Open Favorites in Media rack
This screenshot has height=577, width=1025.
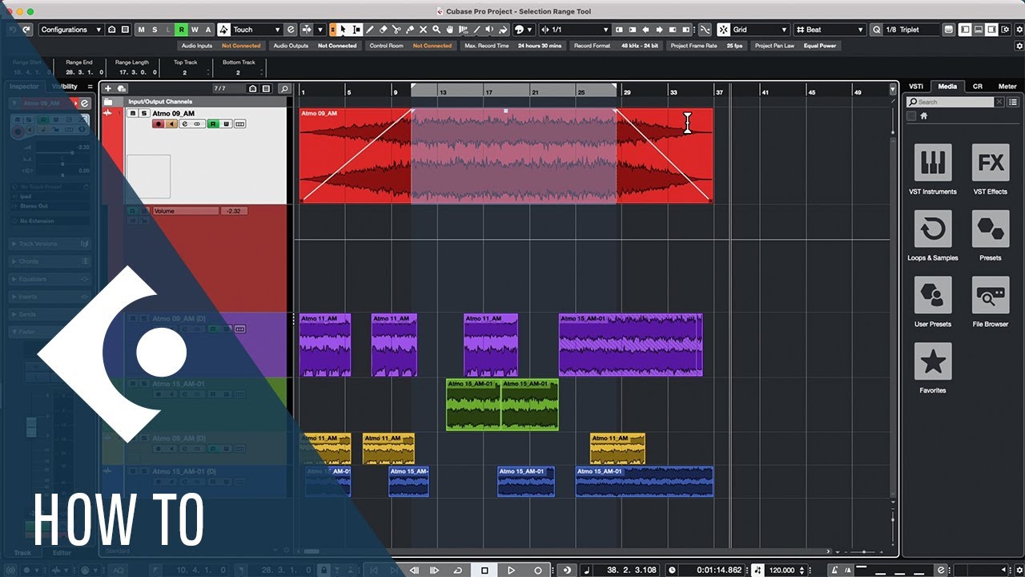tap(933, 361)
